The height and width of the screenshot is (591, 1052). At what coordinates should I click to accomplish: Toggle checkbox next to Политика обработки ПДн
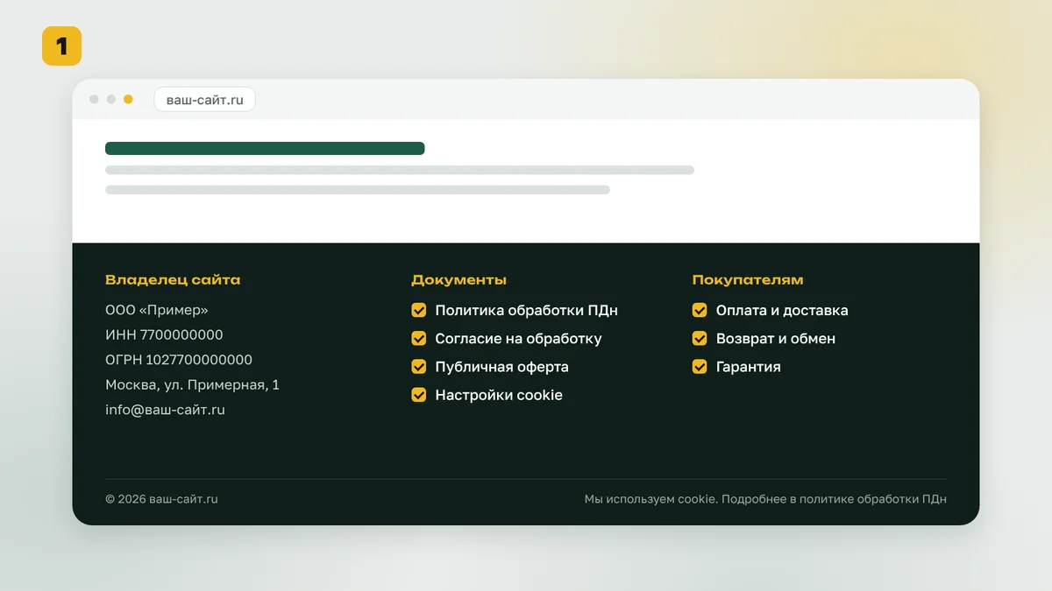[419, 310]
